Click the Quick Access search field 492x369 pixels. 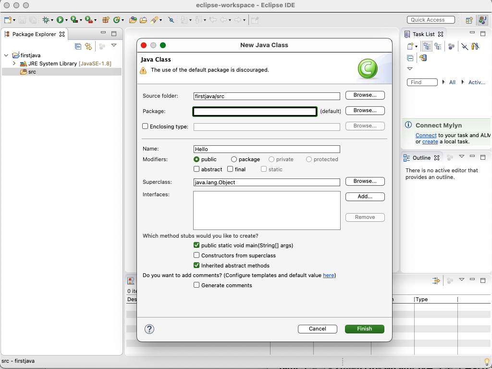pyautogui.click(x=431, y=20)
